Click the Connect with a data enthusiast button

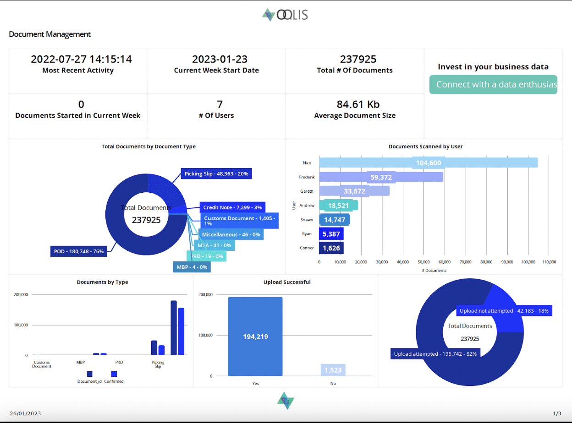(x=493, y=84)
